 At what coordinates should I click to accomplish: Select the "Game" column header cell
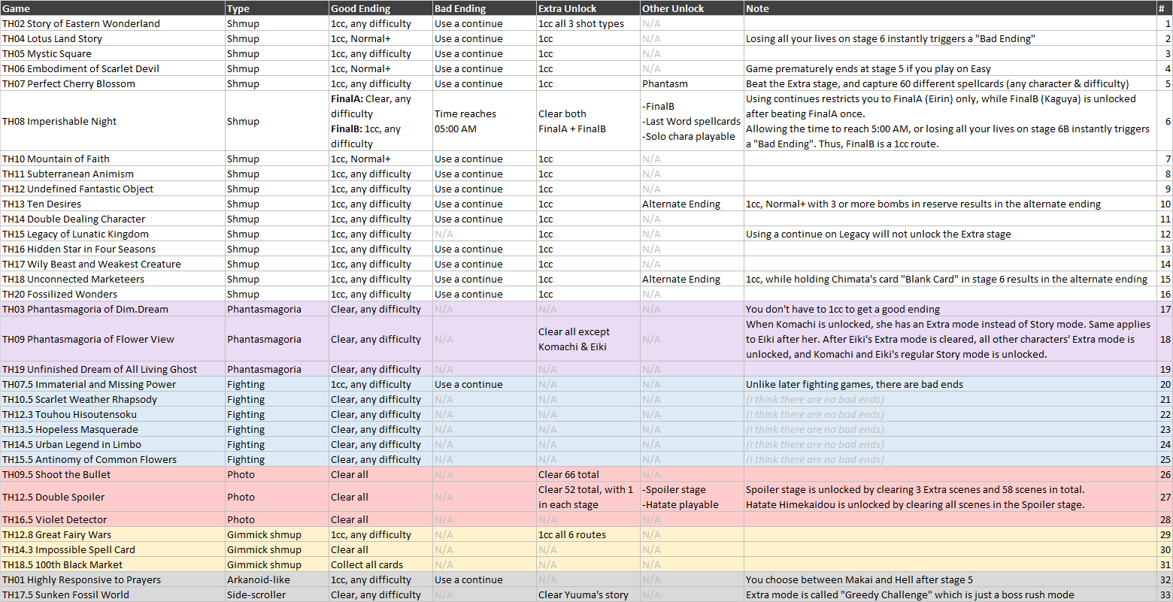pyautogui.click(x=113, y=8)
